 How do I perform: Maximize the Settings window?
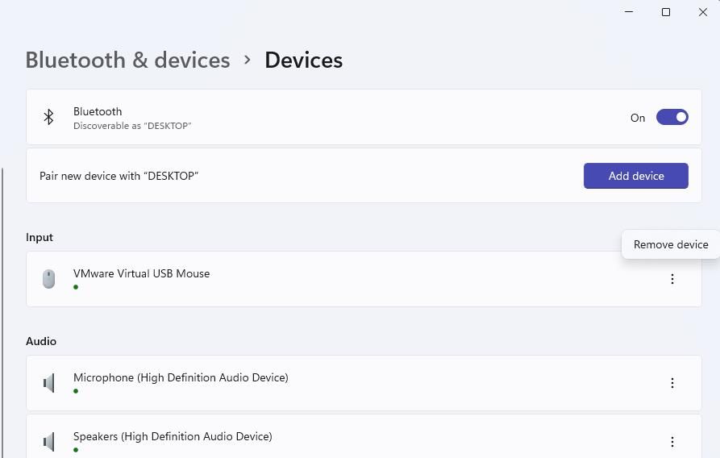pyautogui.click(x=666, y=12)
